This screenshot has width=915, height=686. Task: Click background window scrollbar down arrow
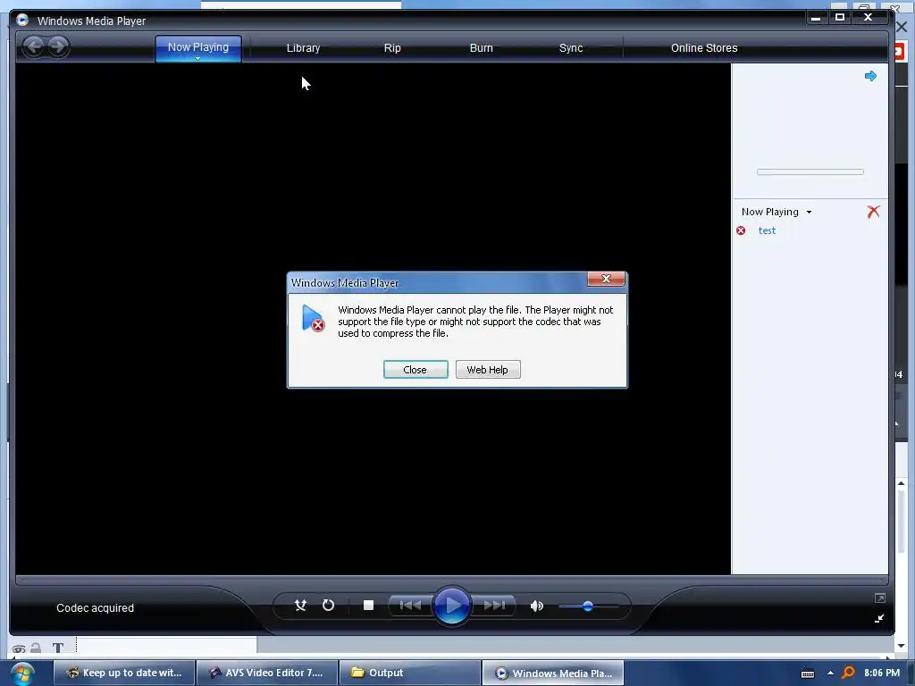tap(902, 646)
